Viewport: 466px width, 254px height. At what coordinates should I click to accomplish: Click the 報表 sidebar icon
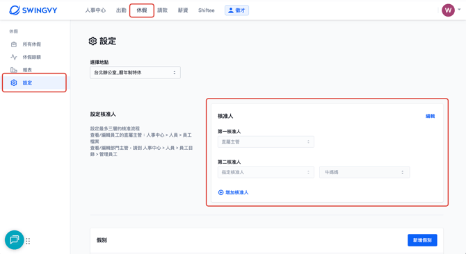(x=14, y=70)
